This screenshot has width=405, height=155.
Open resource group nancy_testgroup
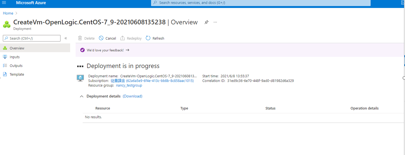tap(129, 85)
